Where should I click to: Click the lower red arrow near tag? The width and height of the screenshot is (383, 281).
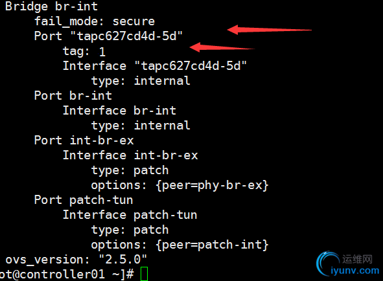[222, 47]
